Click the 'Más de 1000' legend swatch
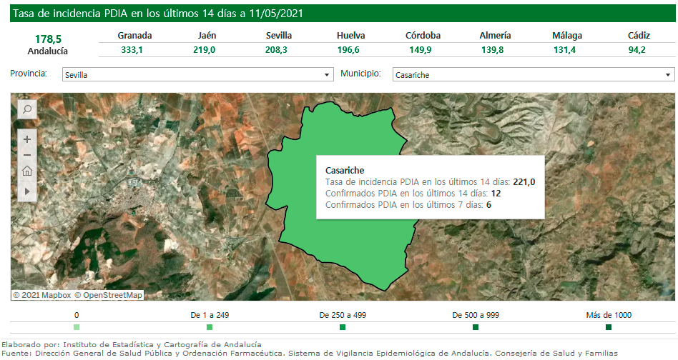Screen dimensions: 678x360 click(x=609, y=327)
